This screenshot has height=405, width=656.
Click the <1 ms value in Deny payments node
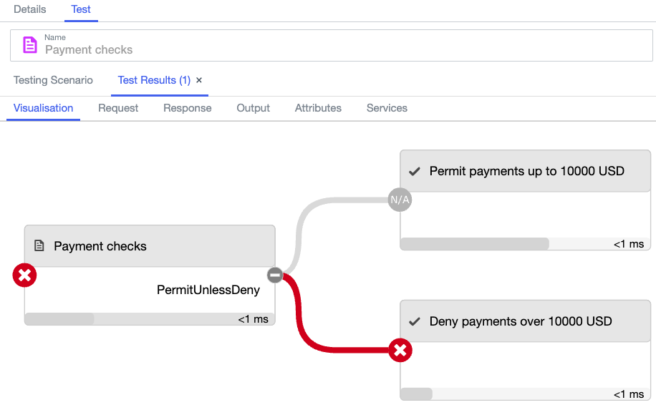[629, 394]
